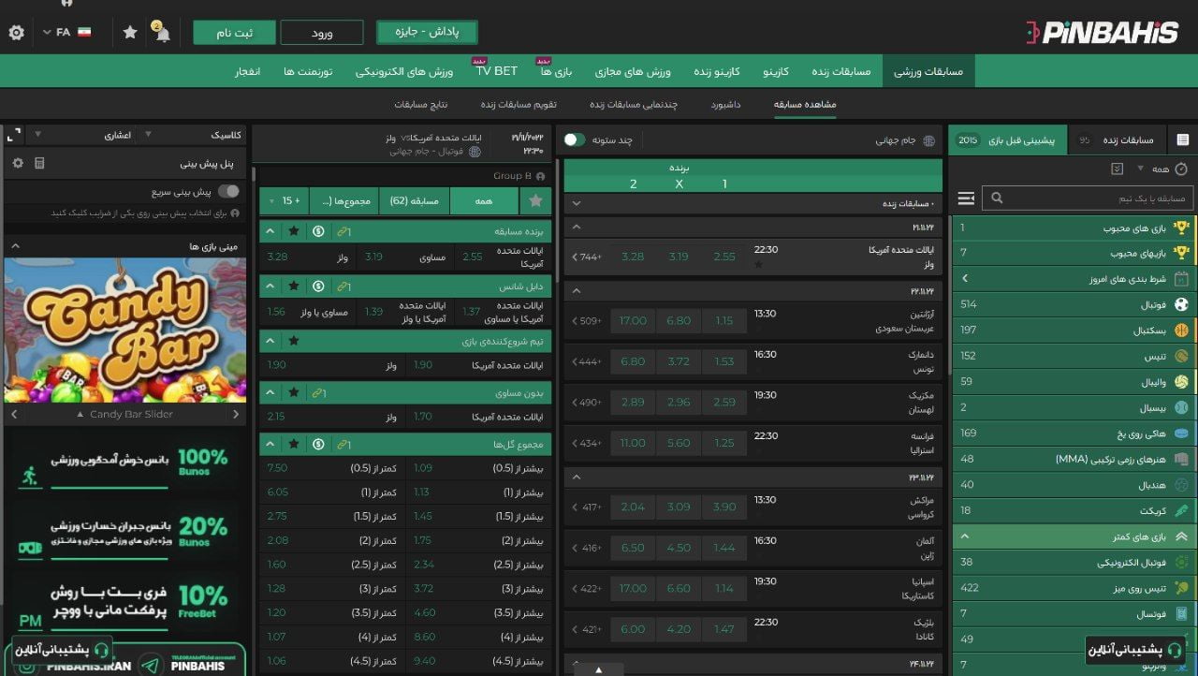Viewport: 1198px width, 676px height.
Task: Click the football soccer ball icon
Action: pos(1181,304)
